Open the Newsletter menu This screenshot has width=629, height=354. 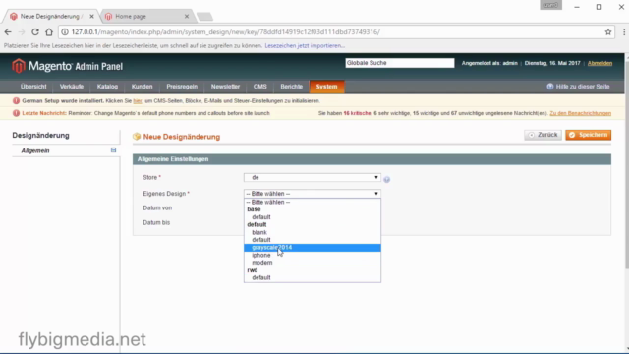click(x=225, y=87)
